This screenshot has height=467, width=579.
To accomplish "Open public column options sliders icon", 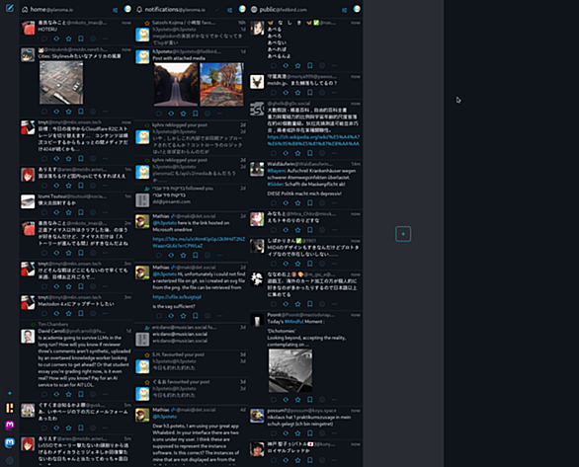I will click(344, 10).
